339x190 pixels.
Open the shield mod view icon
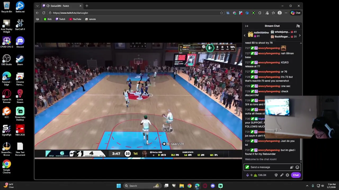pyautogui.click(x=276, y=175)
